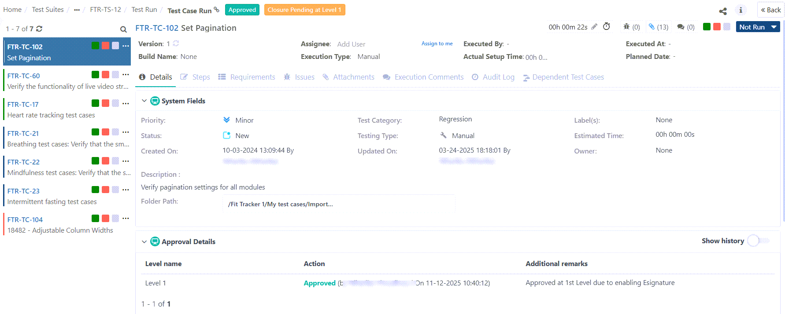Viewport: 785px width, 314px height.
Task: Refresh the test case list count
Action: click(x=39, y=29)
